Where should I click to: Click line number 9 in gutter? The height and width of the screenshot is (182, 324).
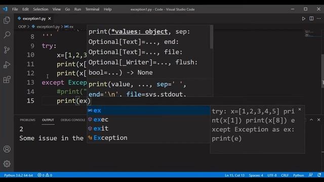[32, 45]
